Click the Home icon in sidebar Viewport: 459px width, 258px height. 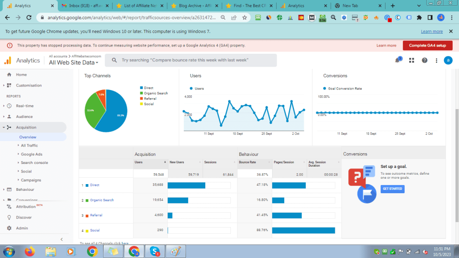(9, 75)
